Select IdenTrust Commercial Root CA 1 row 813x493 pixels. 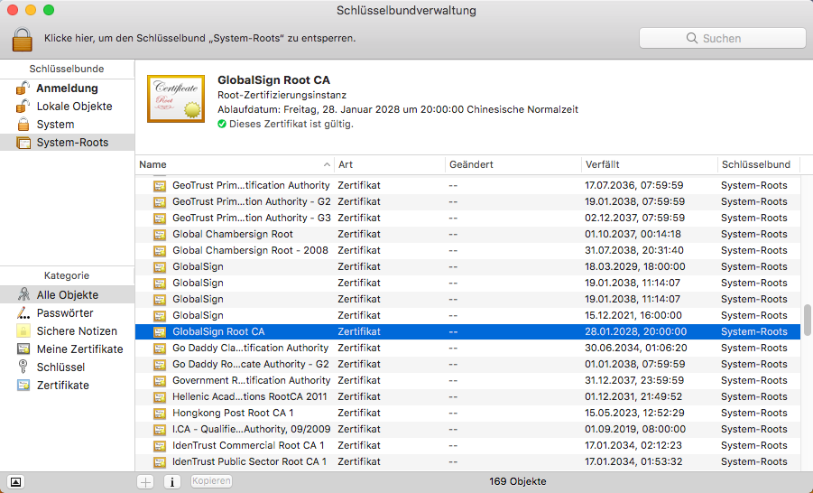point(467,445)
